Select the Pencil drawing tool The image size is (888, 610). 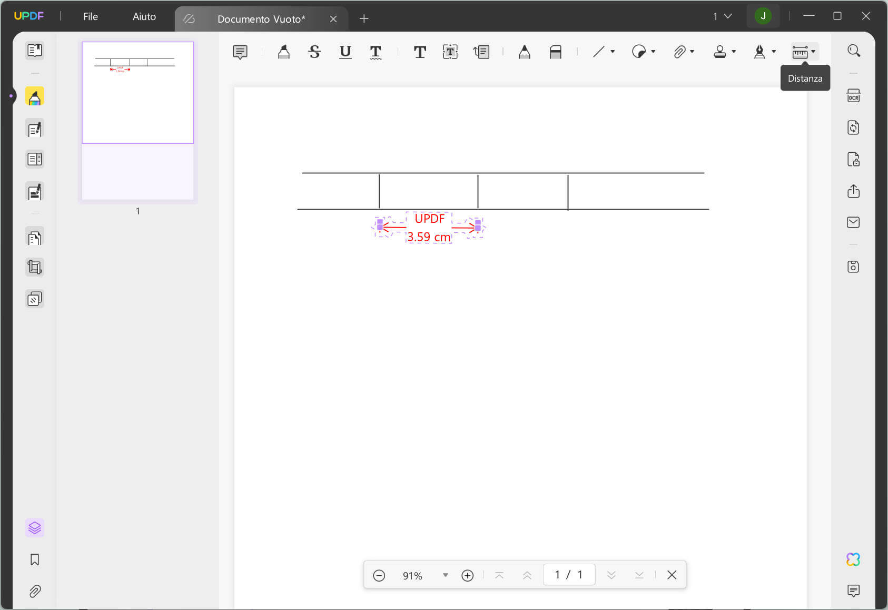(x=525, y=52)
